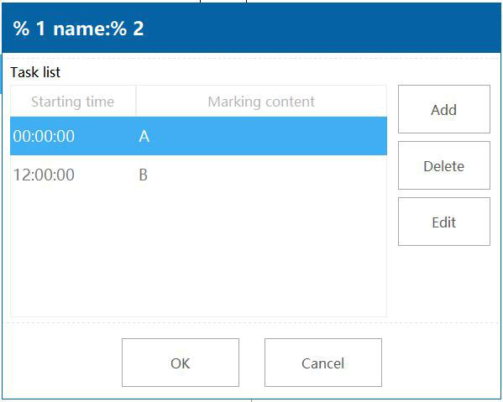
Task: Click divider between Starting time and Marking content
Action: (136, 102)
